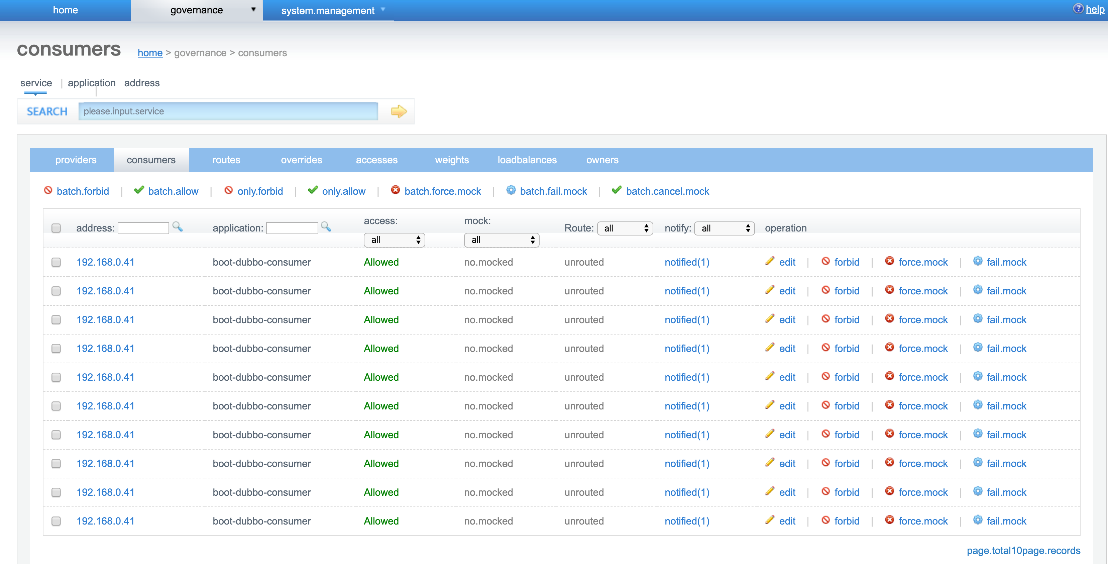Click the only.allow green checkmark icon
Viewport: 1108px width, 564px height.
tap(313, 190)
